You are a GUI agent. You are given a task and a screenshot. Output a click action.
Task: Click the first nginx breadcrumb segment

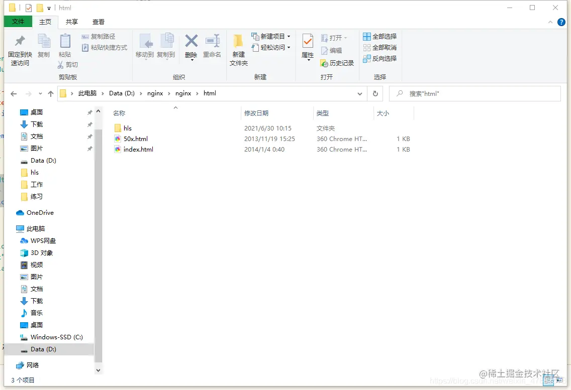coord(155,93)
